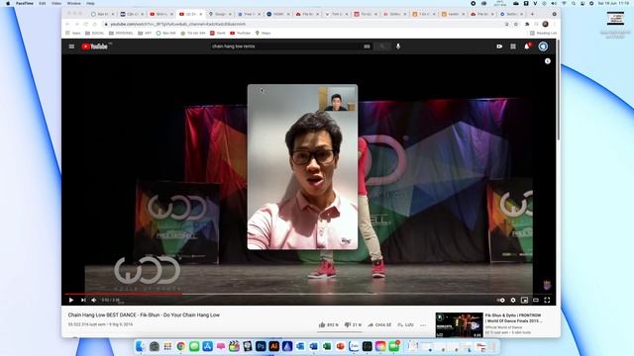This screenshot has height=356, width=634.
Task: Open Illustrator from the Dock
Action: click(274, 346)
